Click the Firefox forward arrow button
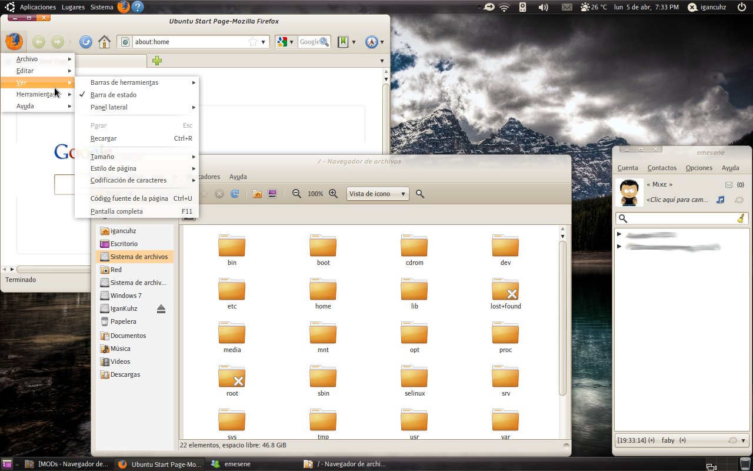 (x=57, y=42)
